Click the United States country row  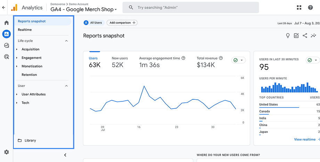pyautogui.click(x=289, y=105)
